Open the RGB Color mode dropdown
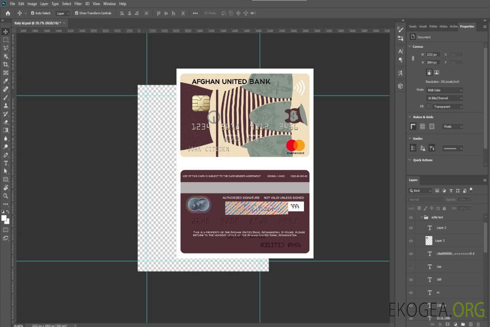This screenshot has height=327, width=490. tap(445, 90)
